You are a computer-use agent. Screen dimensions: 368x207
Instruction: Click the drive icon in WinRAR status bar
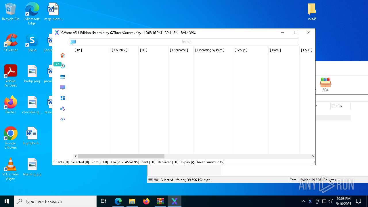click(x=151, y=180)
